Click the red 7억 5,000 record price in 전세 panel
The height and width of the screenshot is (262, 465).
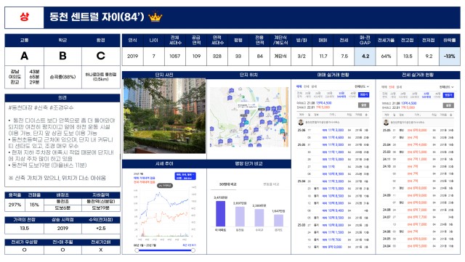click(x=408, y=107)
